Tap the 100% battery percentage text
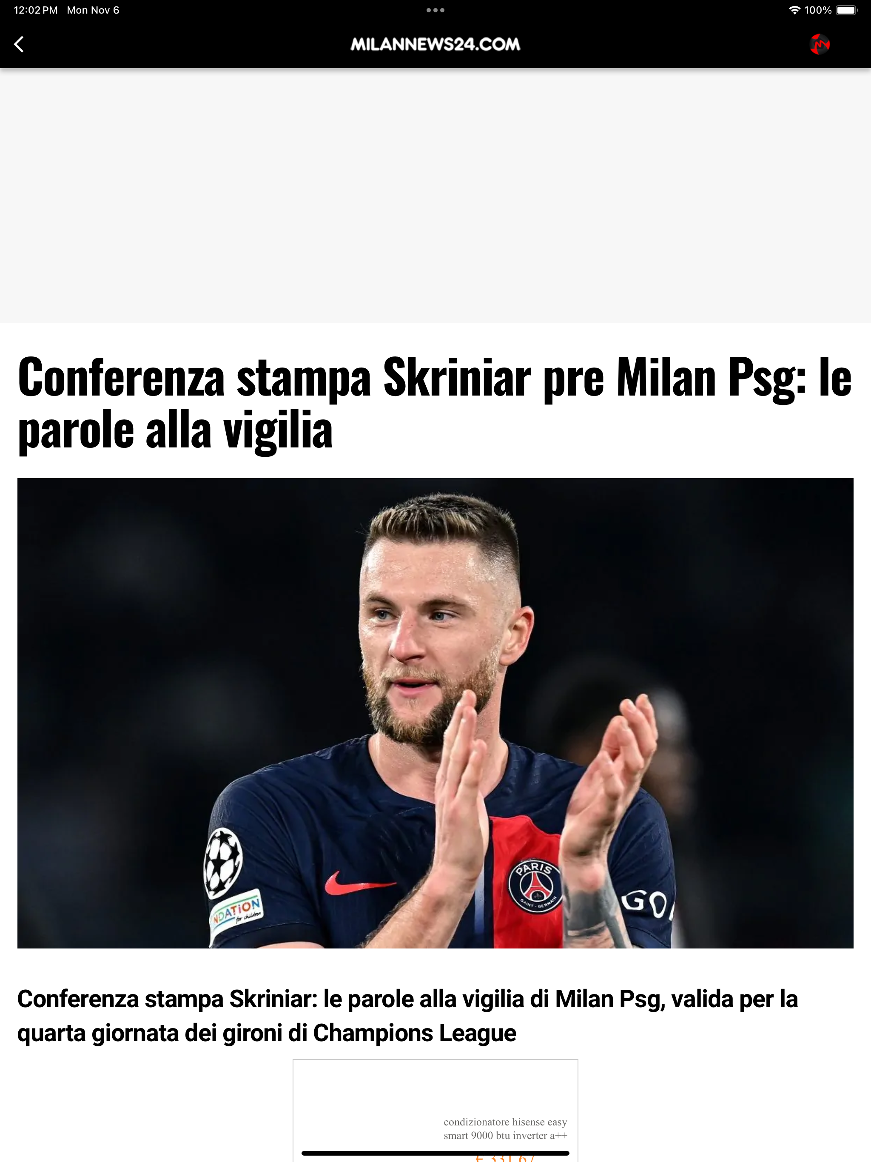 tap(817, 10)
